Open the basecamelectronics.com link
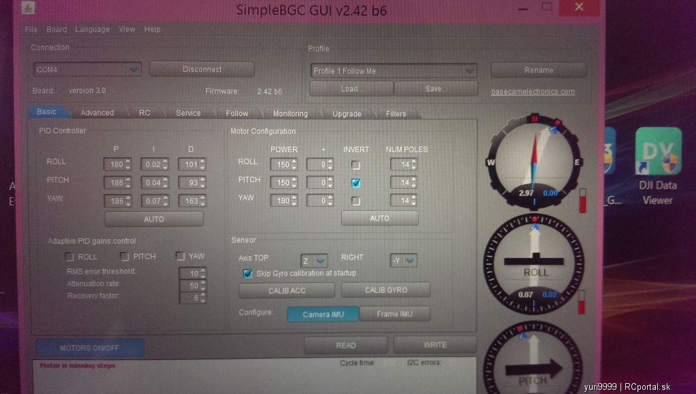 click(x=533, y=92)
